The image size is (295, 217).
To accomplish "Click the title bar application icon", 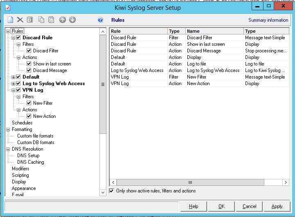I will tap(8, 8).
